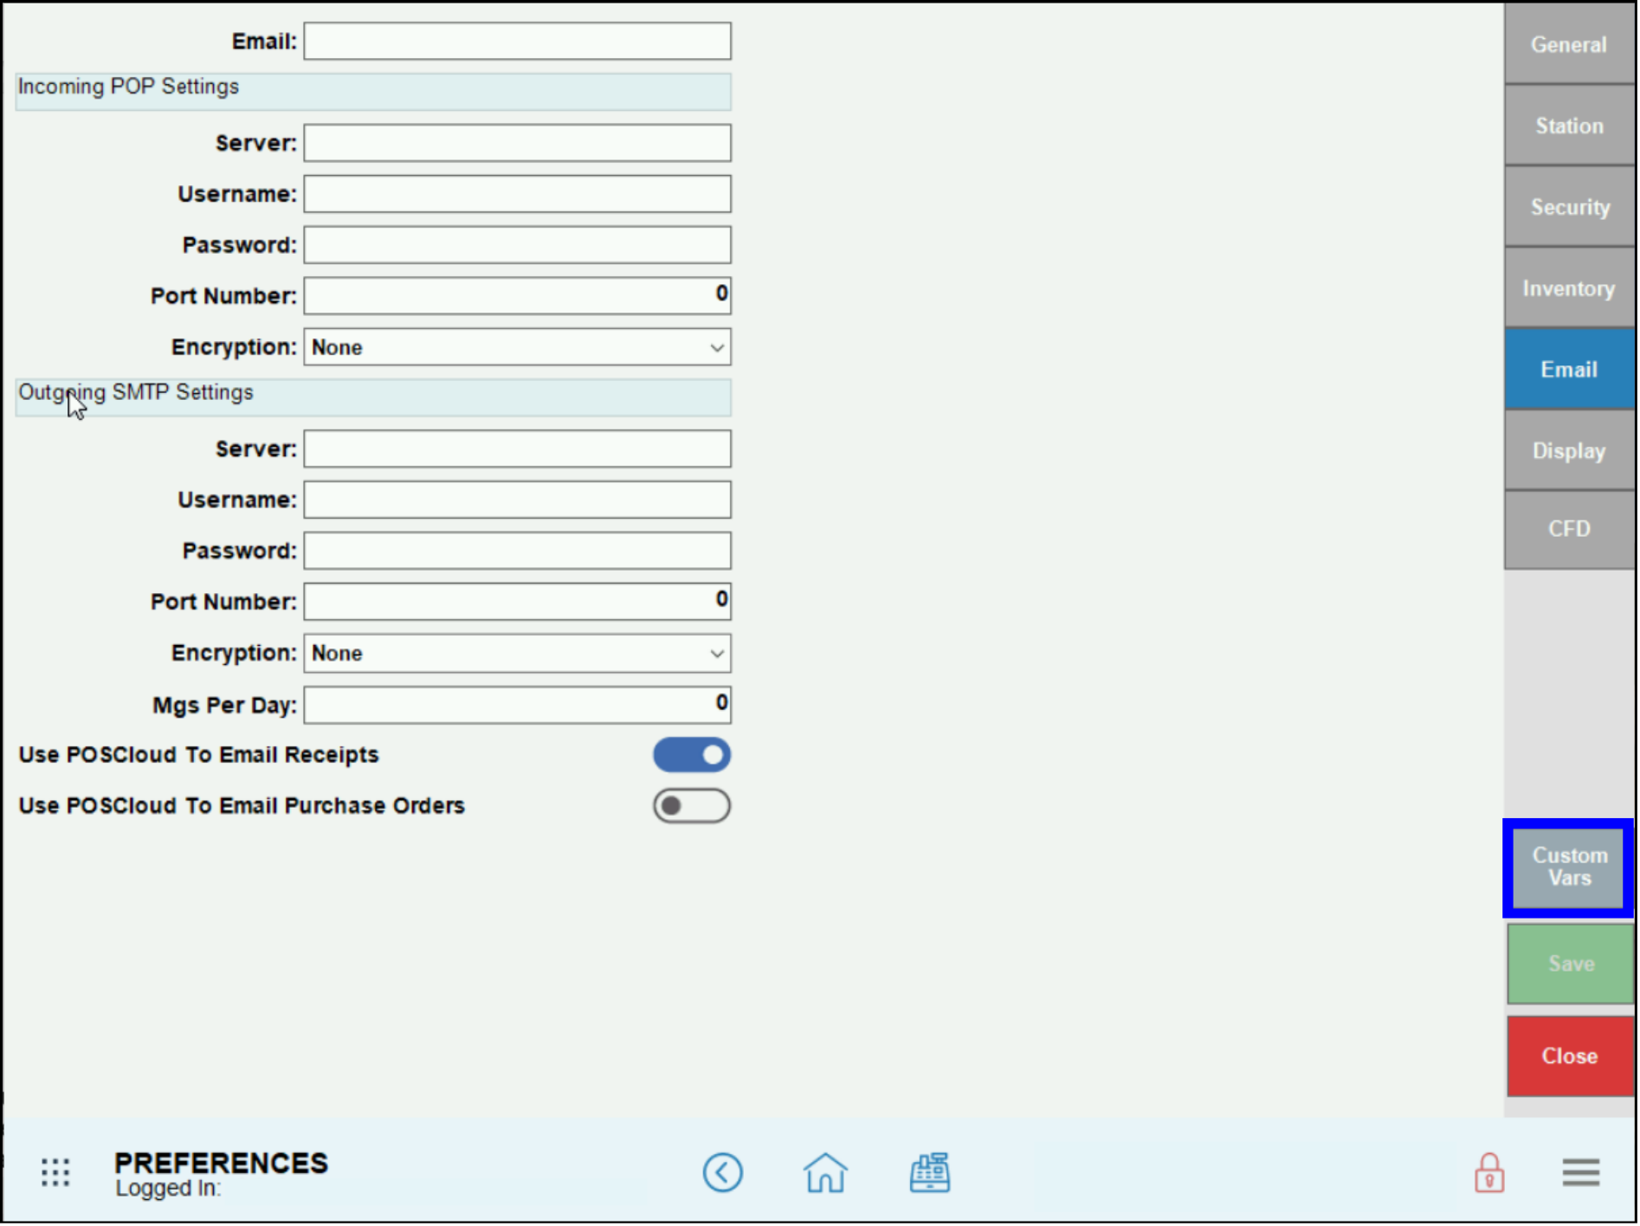The width and height of the screenshot is (1640, 1226).
Task: Click the PREFERENCES title text
Action: click(x=222, y=1165)
